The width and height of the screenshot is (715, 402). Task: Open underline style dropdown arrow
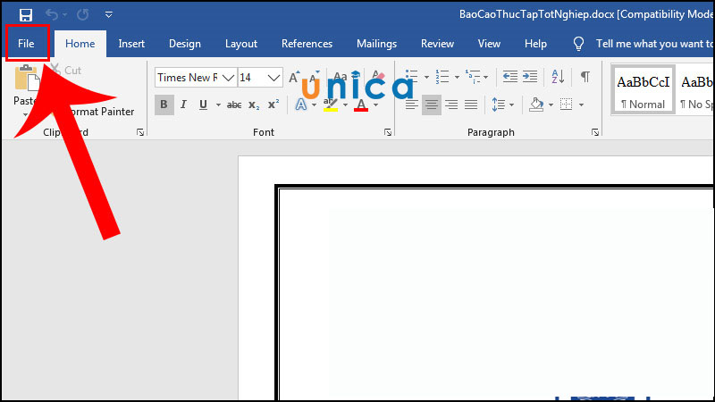click(218, 105)
